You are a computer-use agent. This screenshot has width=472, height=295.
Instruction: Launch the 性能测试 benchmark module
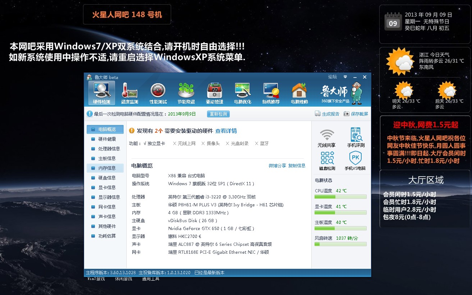[158, 93]
